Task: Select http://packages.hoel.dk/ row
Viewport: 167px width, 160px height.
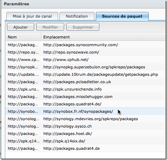Action: pos(85,134)
